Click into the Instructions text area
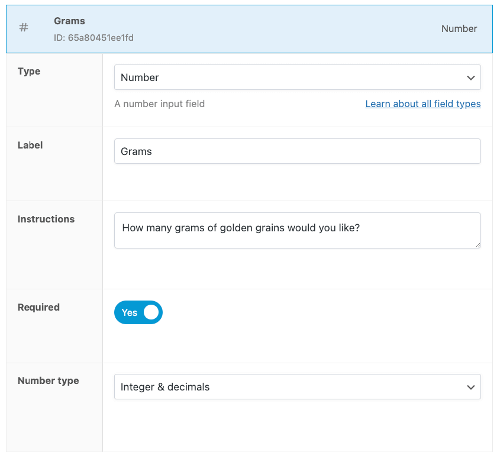 coord(297,230)
